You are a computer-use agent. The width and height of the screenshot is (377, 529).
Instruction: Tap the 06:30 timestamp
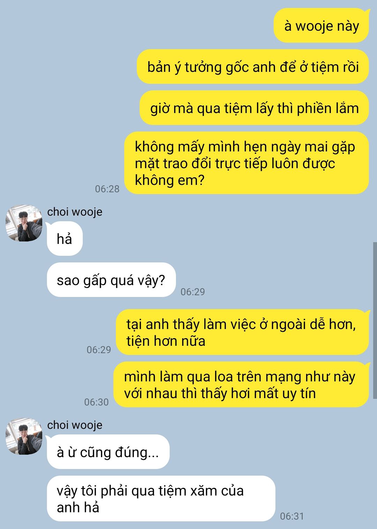pos(96,402)
